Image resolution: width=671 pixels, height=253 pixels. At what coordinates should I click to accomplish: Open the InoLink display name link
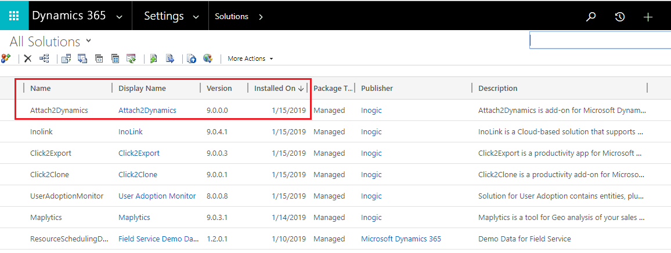tap(131, 132)
